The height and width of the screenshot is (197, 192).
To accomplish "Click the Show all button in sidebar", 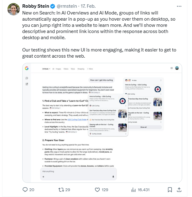I will 144,127.
